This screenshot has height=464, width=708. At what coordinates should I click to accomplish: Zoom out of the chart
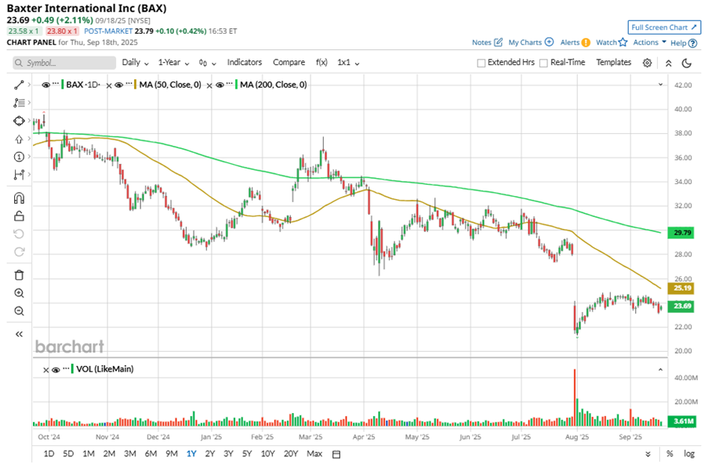19,311
